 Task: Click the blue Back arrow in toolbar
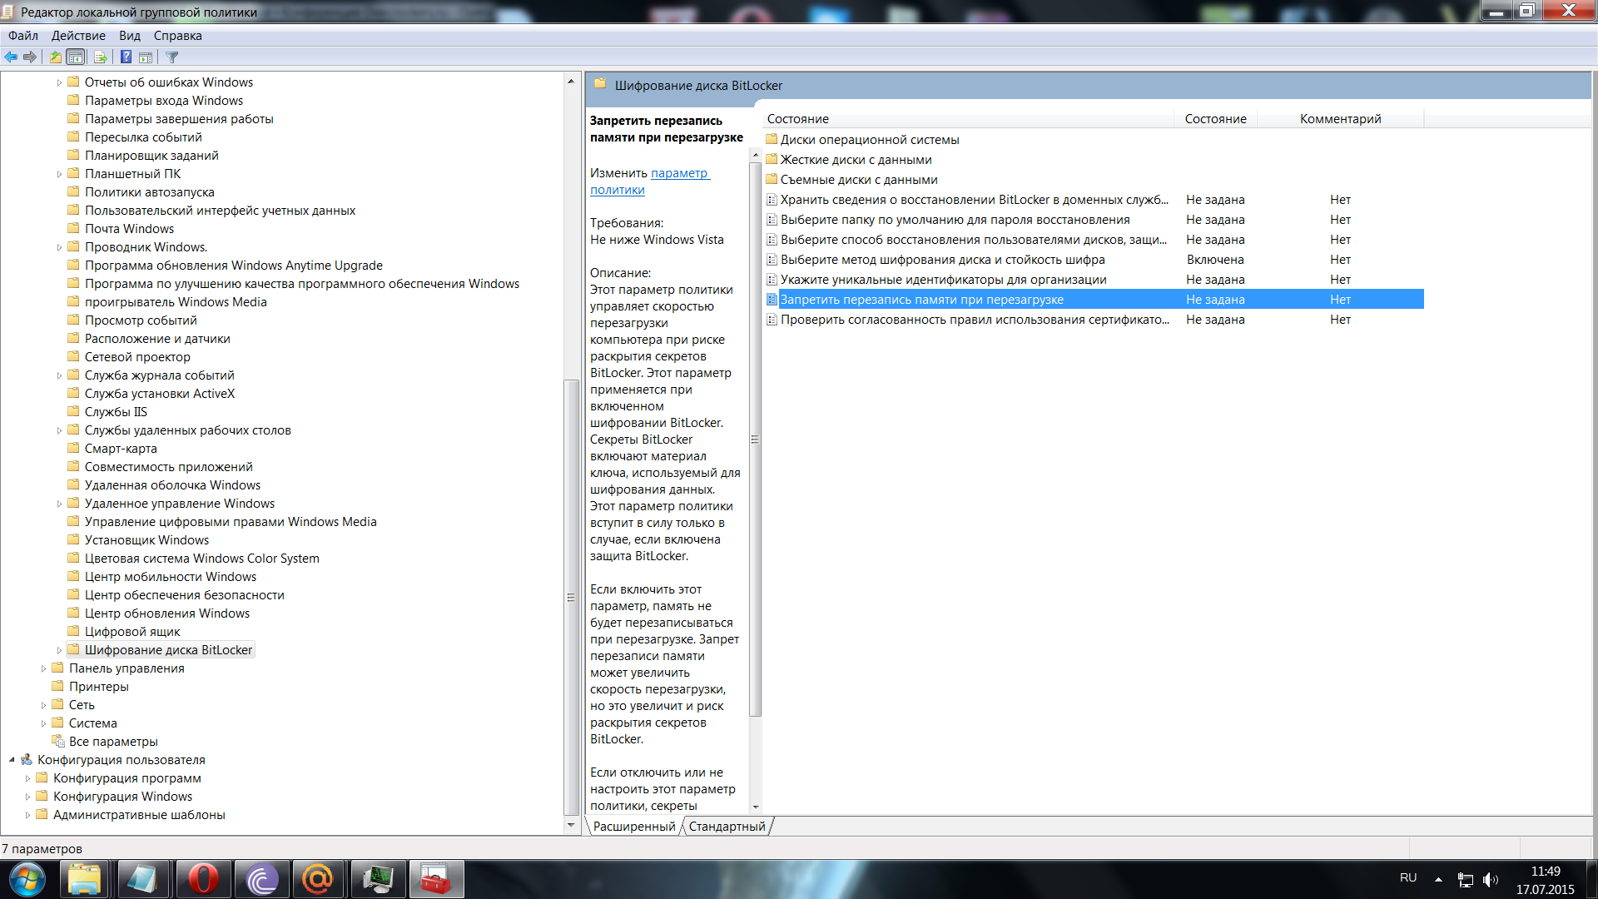pos(11,57)
